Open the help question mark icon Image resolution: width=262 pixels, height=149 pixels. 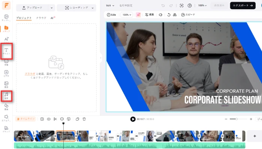pyautogui.click(x=190, y=6)
